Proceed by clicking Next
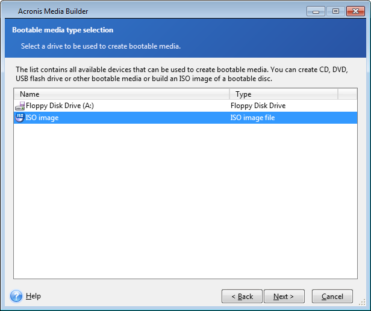The width and height of the screenshot is (371, 311). tap(284, 297)
